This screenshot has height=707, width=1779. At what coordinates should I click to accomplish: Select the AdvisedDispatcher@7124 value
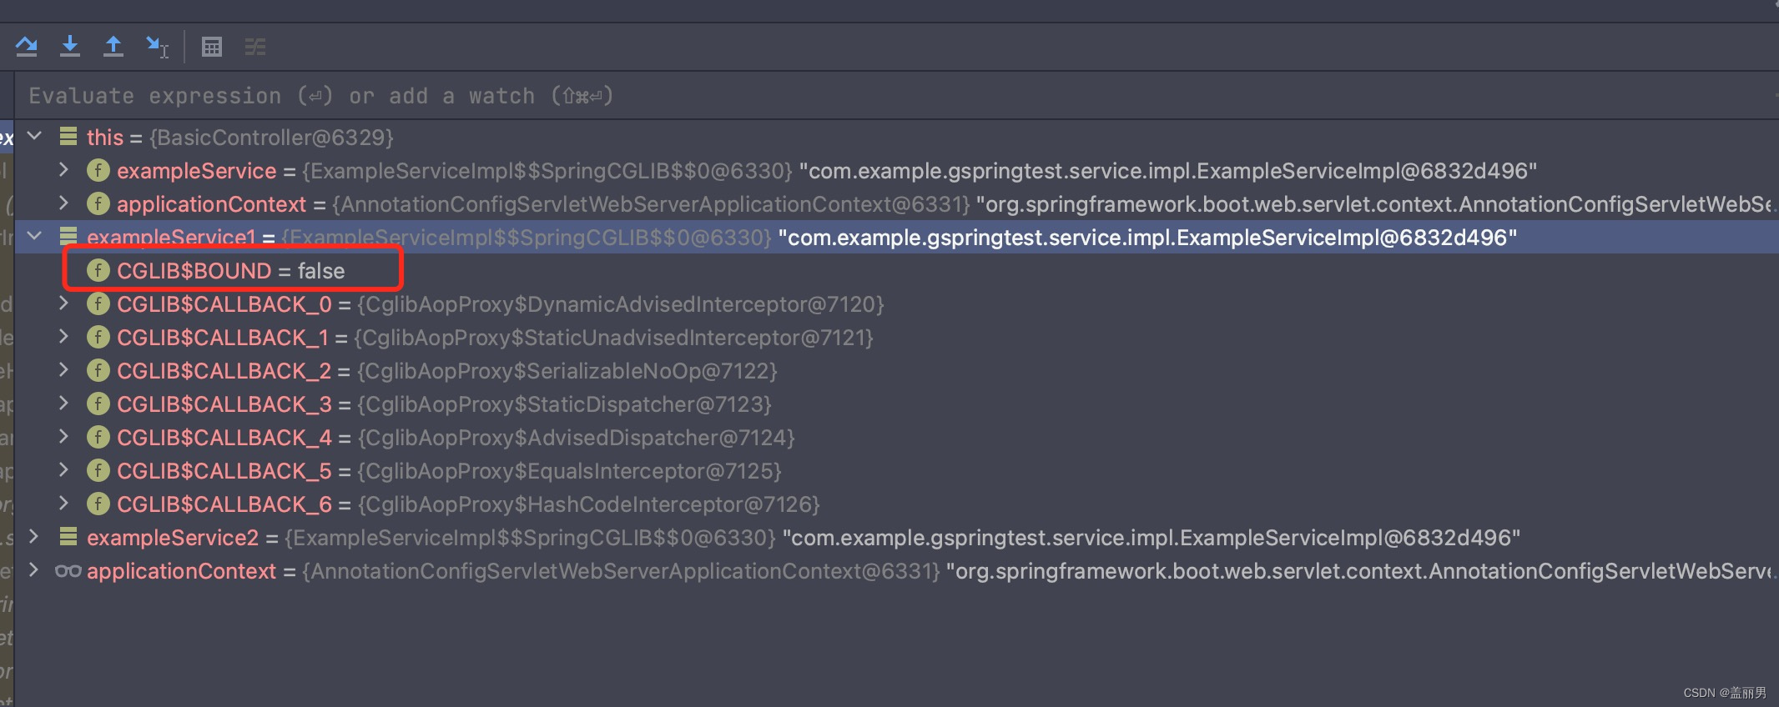577,438
